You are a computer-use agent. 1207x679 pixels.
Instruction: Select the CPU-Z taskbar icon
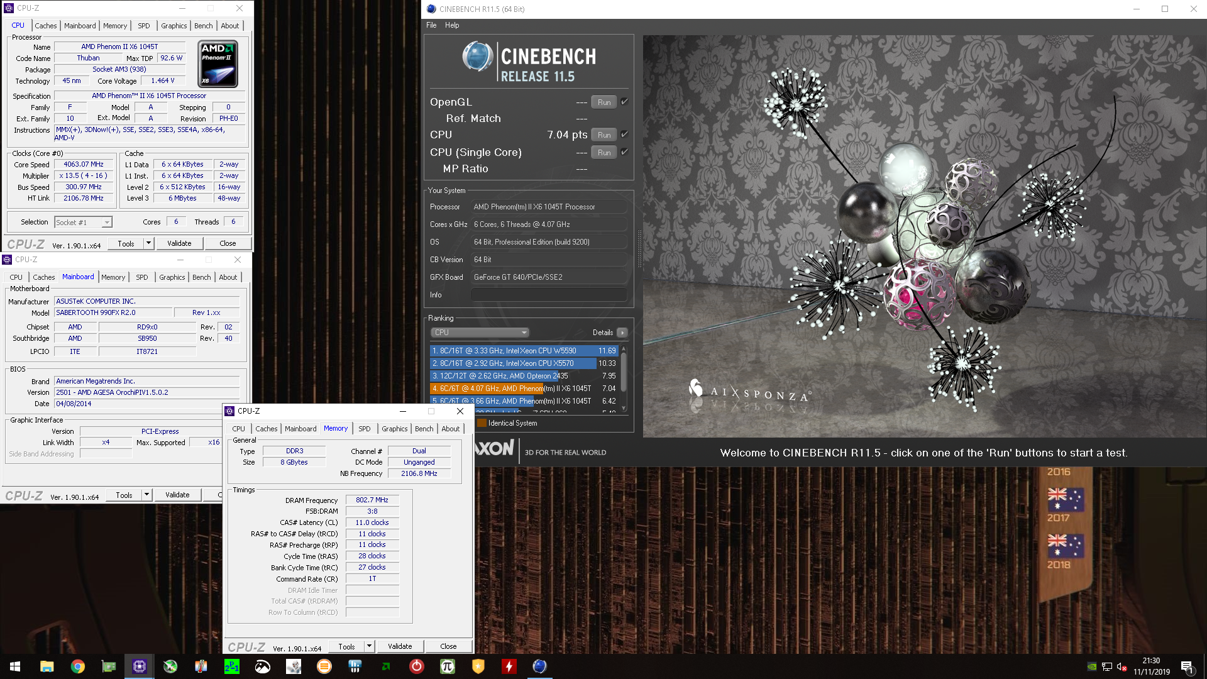(x=140, y=666)
